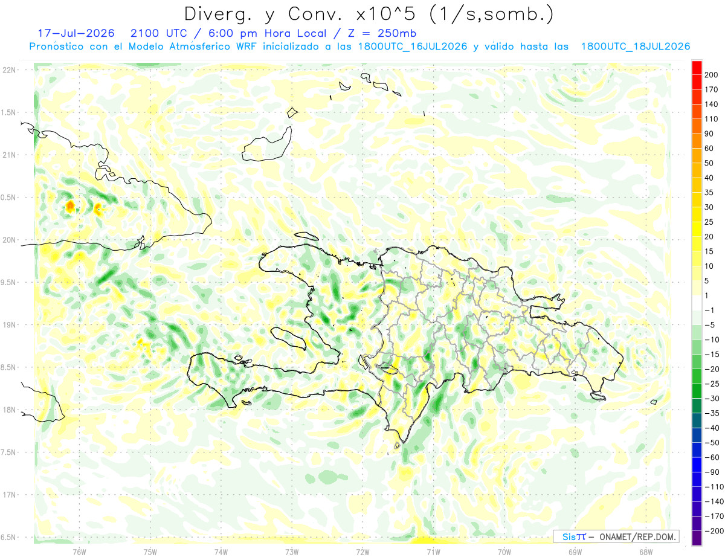
Task: Click the '20N' latitude axis label
Action: [8, 240]
